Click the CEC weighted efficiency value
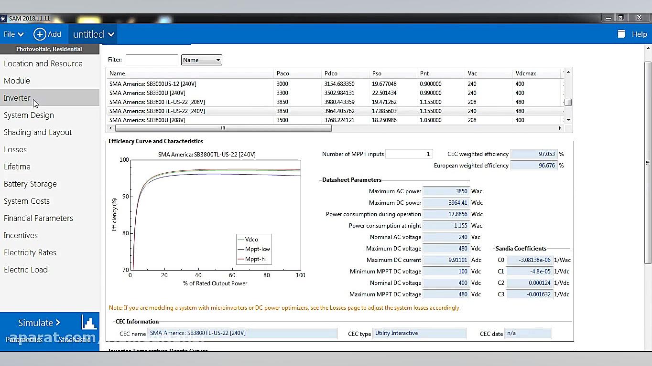652x366 pixels. [x=534, y=154]
